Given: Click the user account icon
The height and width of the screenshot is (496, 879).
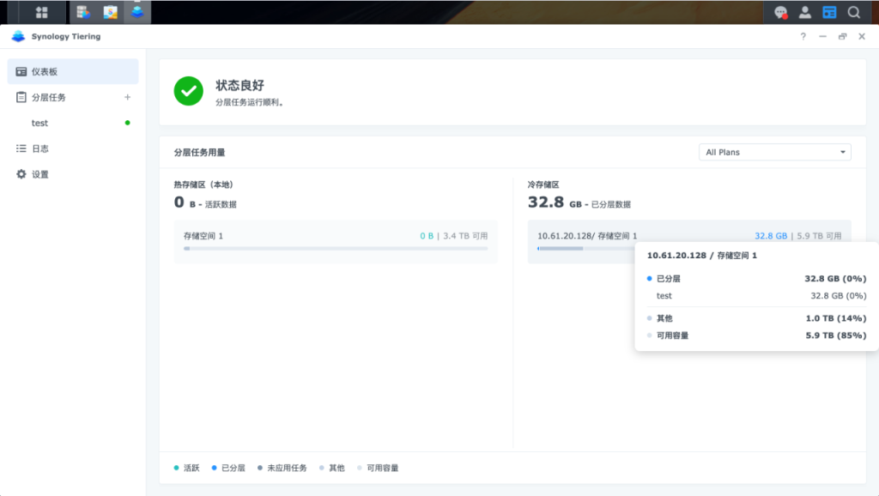Looking at the screenshot, I should 805,12.
